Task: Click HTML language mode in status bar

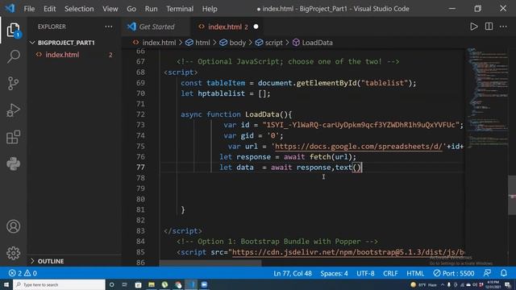Action: point(415,273)
